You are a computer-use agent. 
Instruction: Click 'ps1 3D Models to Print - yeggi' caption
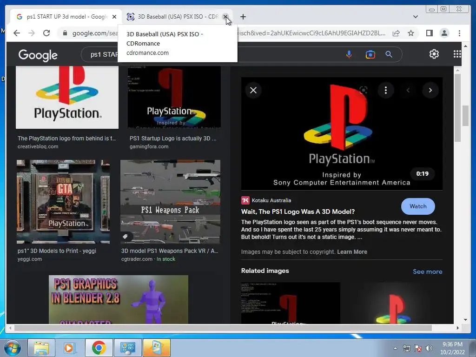(x=57, y=251)
